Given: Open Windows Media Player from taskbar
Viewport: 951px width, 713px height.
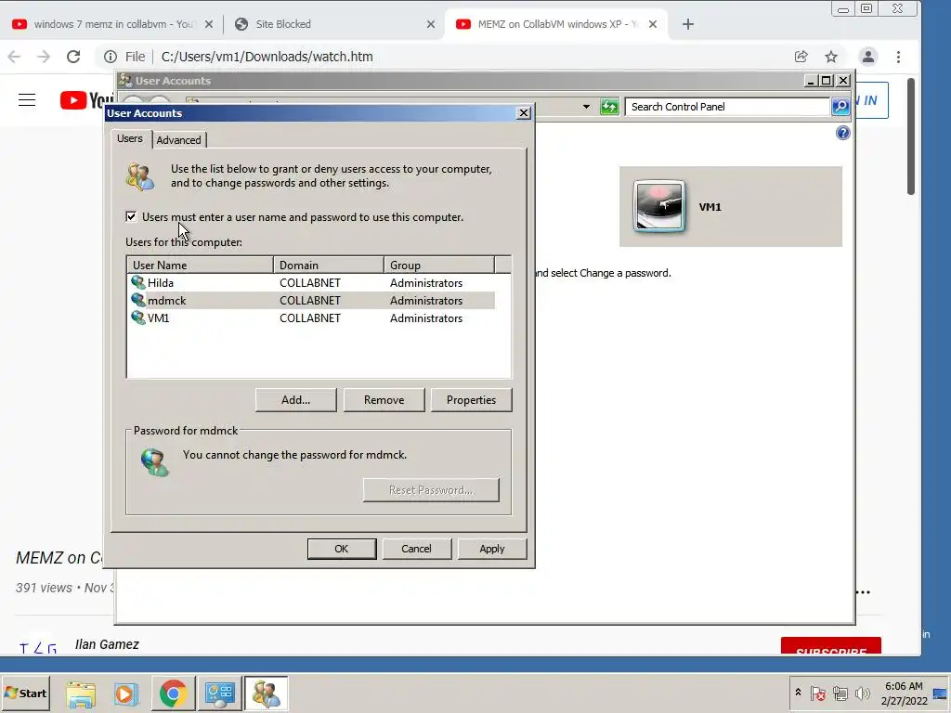Looking at the screenshot, I should 126,694.
